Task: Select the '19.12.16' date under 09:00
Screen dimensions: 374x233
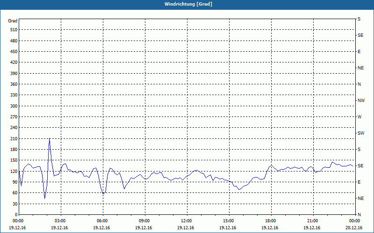Action: coord(144,228)
